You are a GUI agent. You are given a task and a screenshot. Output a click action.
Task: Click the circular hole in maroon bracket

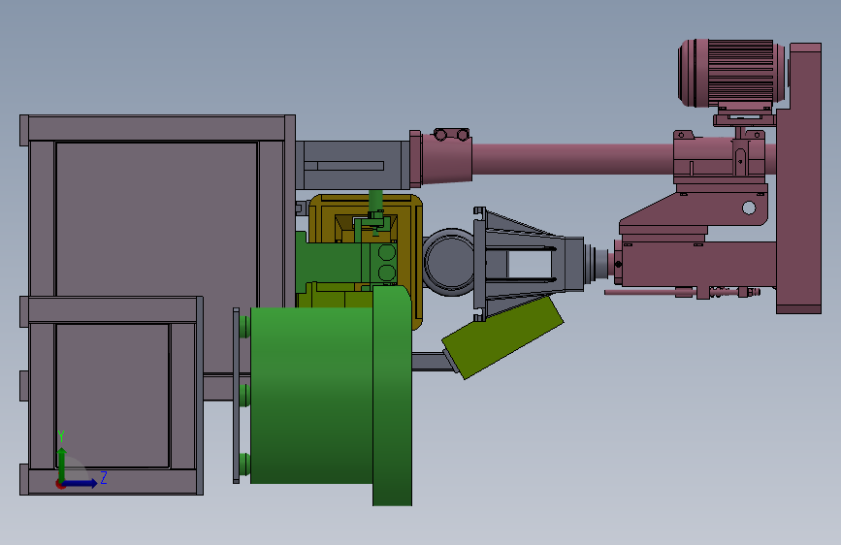click(749, 208)
